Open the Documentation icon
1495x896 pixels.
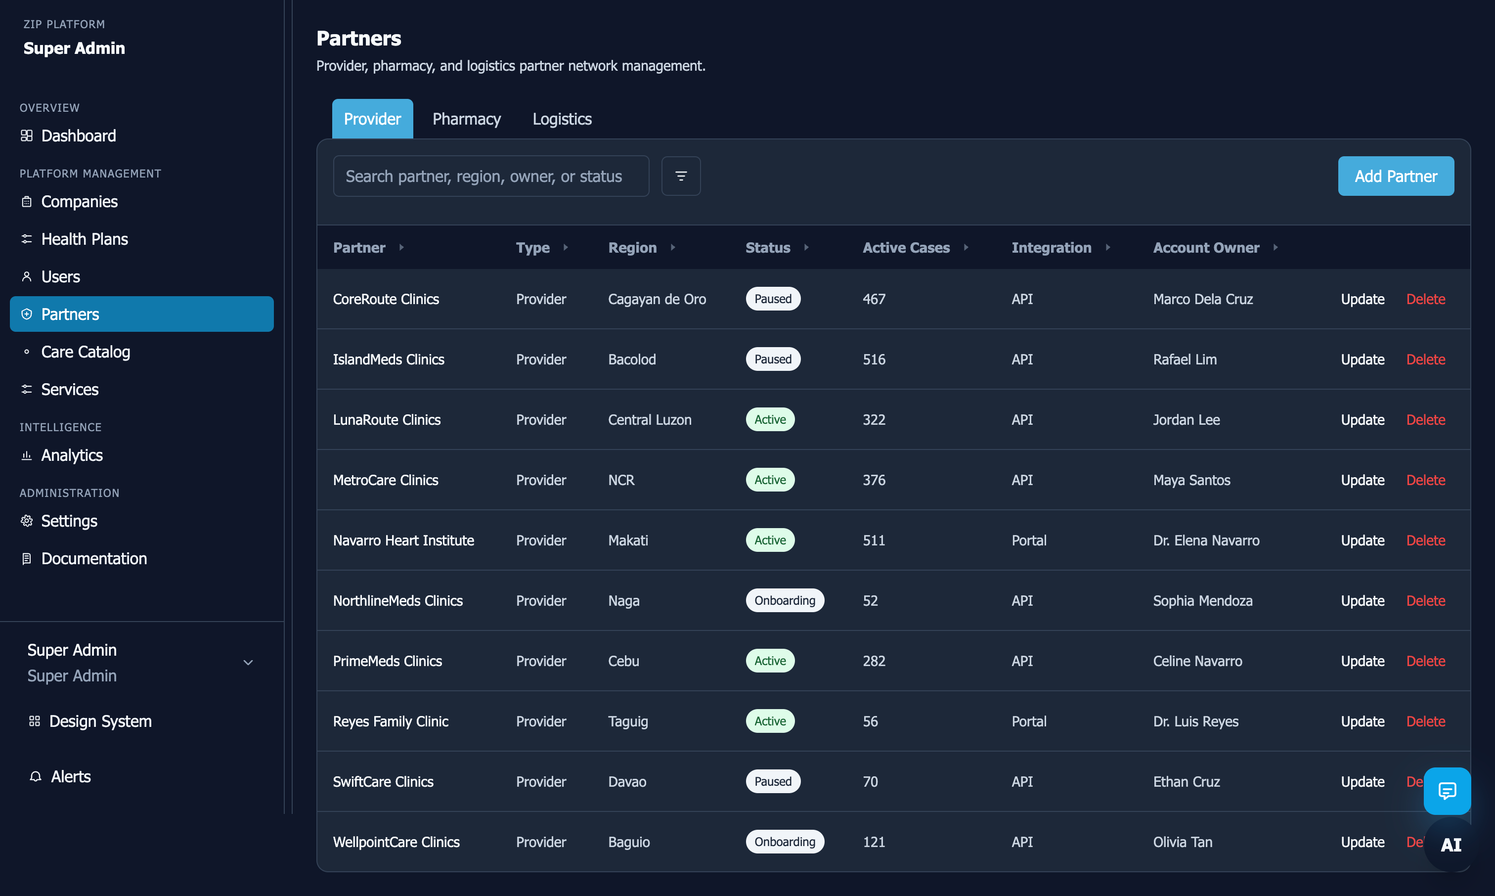coord(27,558)
